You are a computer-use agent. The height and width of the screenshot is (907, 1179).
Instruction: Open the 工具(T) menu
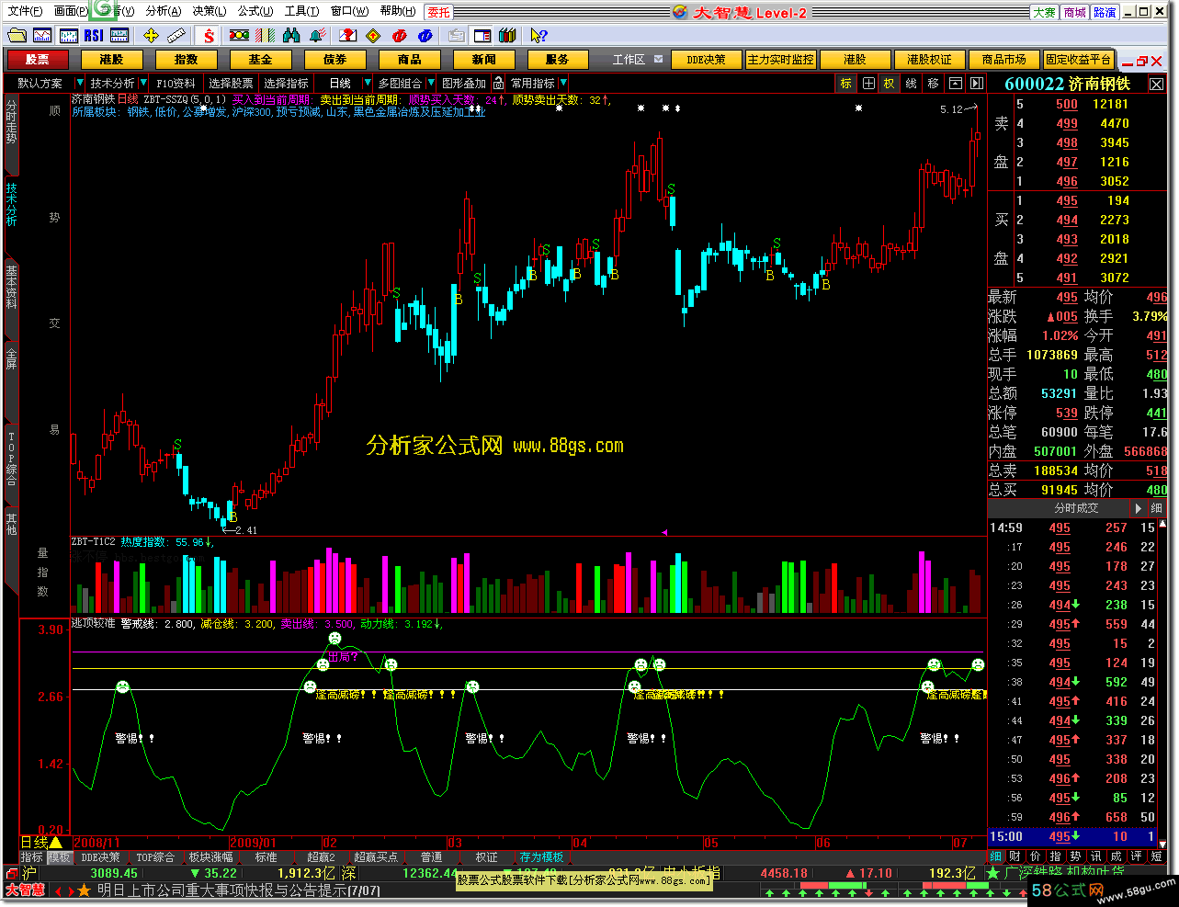click(301, 11)
